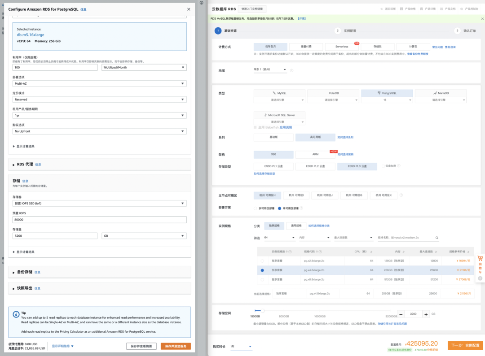
Task: Click the 保存并添加服务 button
Action: tap(176, 346)
